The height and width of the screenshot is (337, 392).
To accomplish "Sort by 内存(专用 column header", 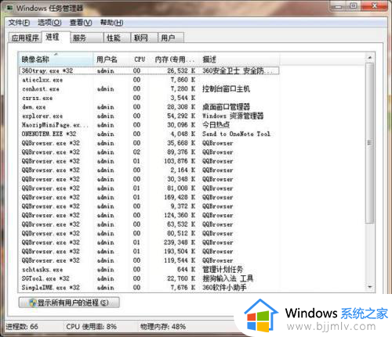I will tap(175, 59).
